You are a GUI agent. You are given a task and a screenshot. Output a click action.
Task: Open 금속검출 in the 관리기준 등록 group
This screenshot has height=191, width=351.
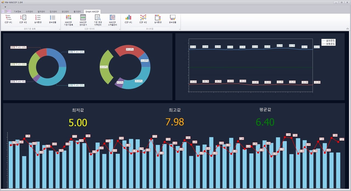click(53, 19)
